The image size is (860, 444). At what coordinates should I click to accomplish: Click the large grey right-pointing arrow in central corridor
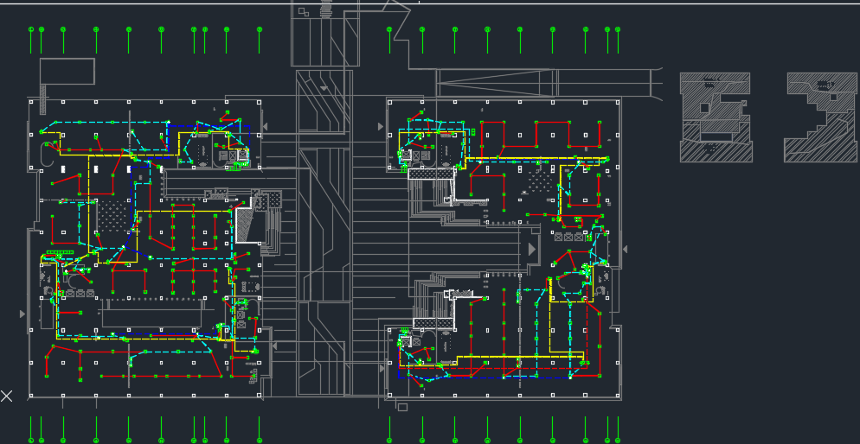[531, 249]
